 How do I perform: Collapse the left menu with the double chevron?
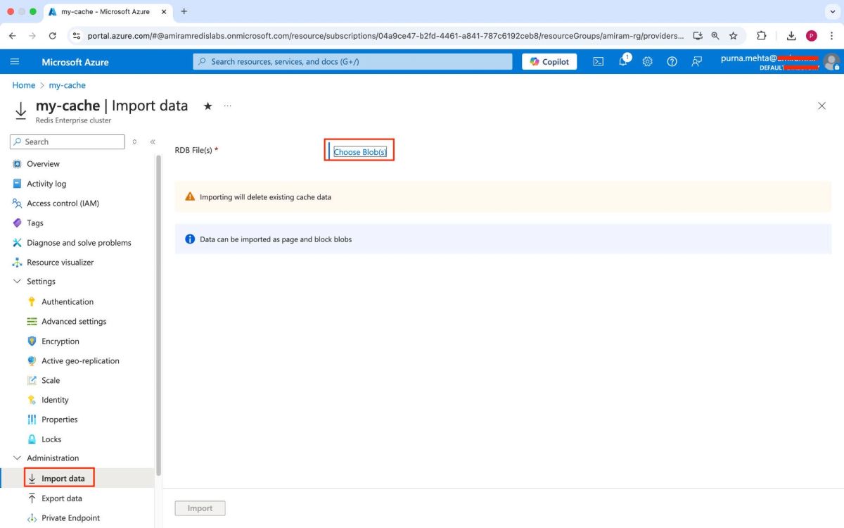[152, 142]
